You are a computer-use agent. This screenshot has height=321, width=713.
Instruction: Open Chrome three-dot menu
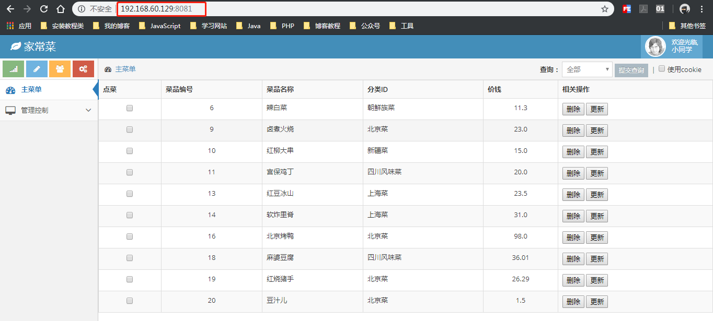coord(701,9)
